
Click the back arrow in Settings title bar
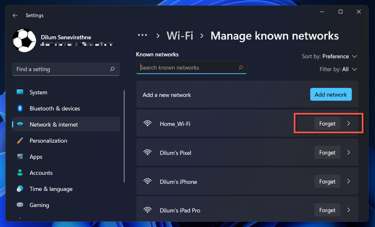coord(15,15)
